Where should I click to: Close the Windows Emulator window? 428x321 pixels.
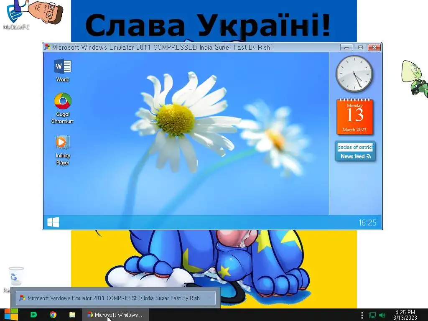(x=374, y=48)
